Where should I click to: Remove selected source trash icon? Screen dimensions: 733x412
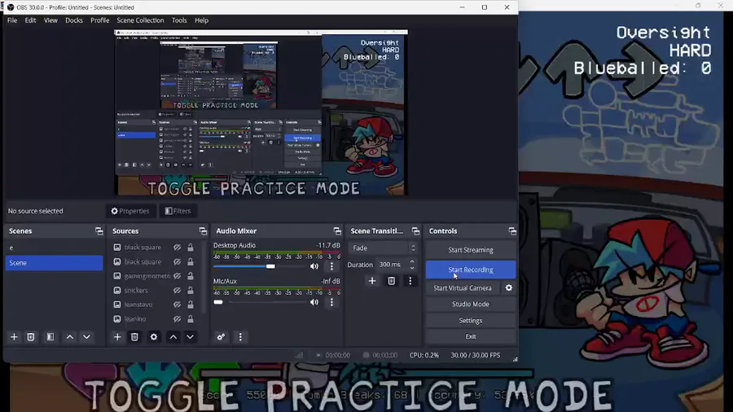tap(134, 337)
